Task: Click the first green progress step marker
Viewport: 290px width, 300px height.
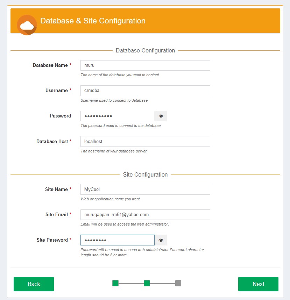Action: 115,283
